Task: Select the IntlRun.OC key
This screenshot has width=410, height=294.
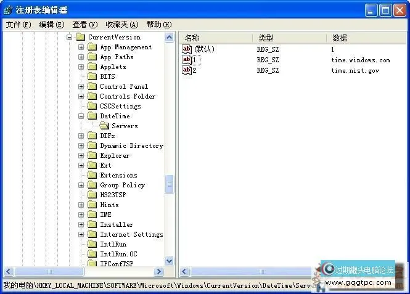Action: 118,254
